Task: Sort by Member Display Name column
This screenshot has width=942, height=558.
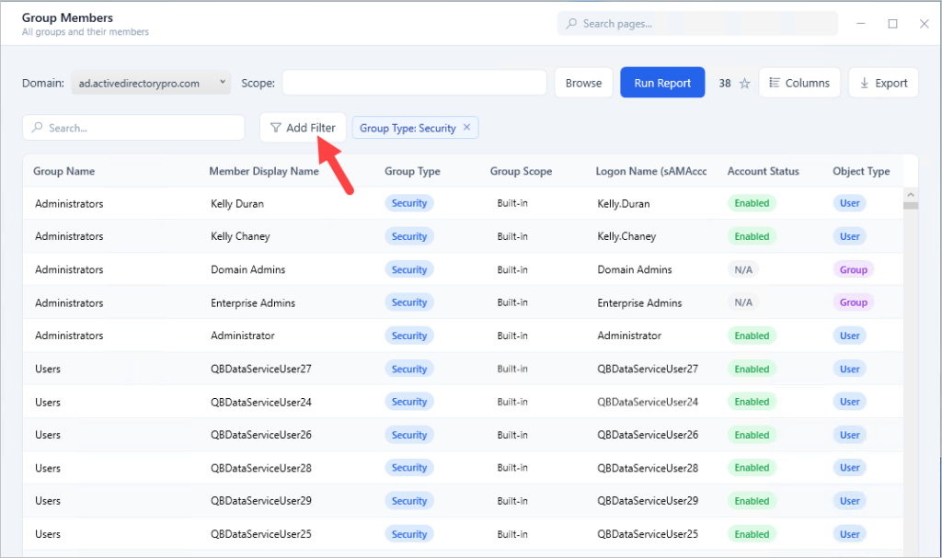Action: [264, 171]
